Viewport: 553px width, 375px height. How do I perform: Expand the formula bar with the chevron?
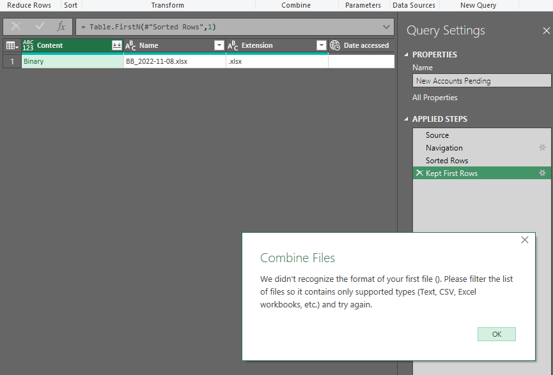coord(386,27)
